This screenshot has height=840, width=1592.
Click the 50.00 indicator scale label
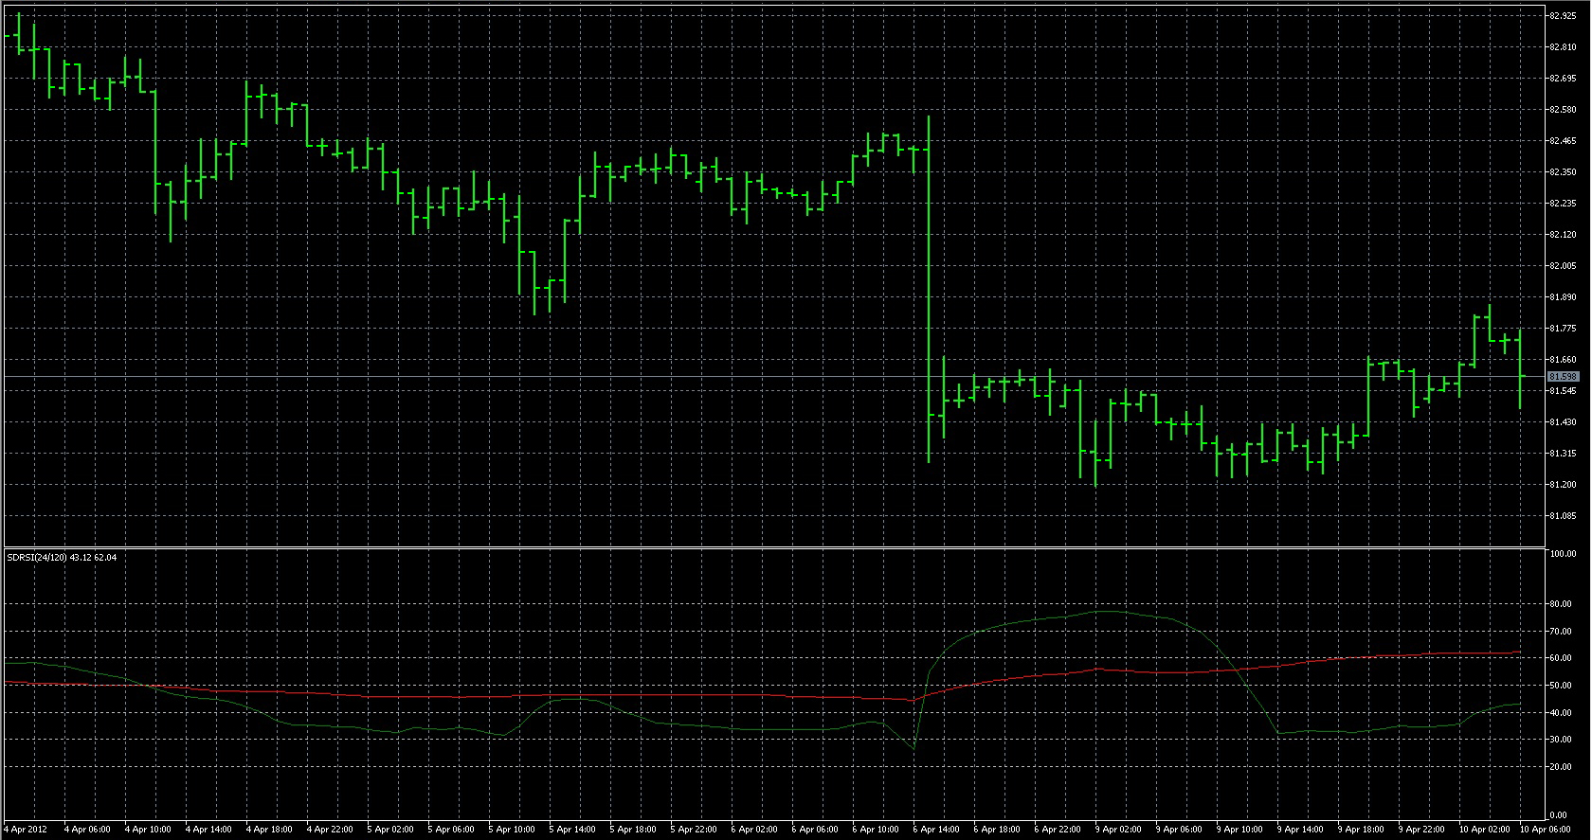pyautogui.click(x=1561, y=686)
